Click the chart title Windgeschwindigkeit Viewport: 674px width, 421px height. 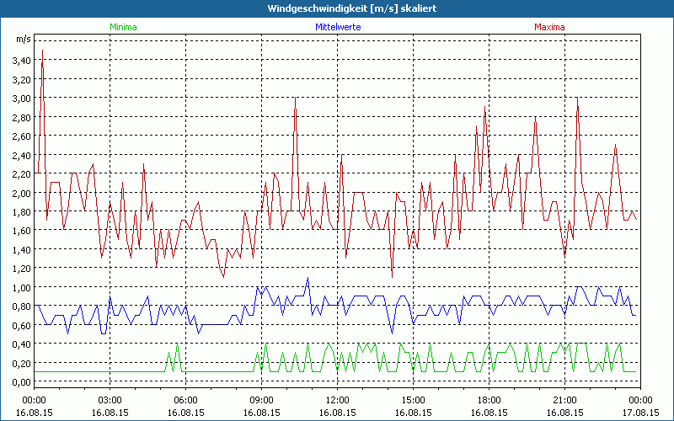[x=337, y=8]
